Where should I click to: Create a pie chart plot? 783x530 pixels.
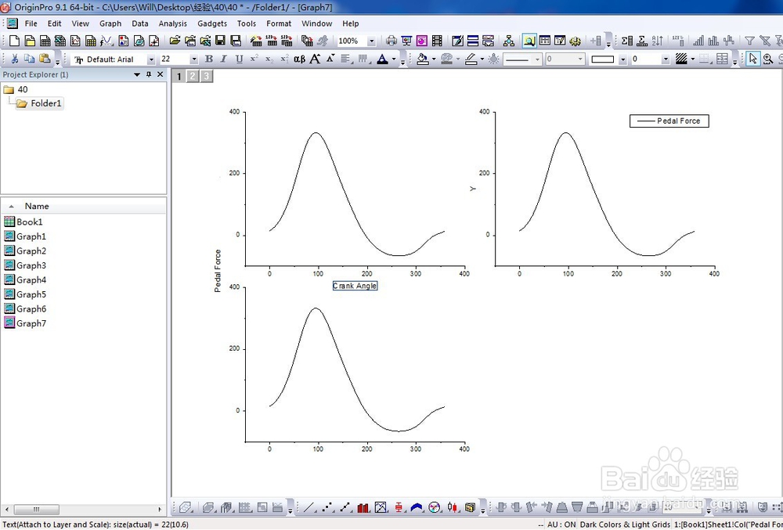click(x=435, y=507)
